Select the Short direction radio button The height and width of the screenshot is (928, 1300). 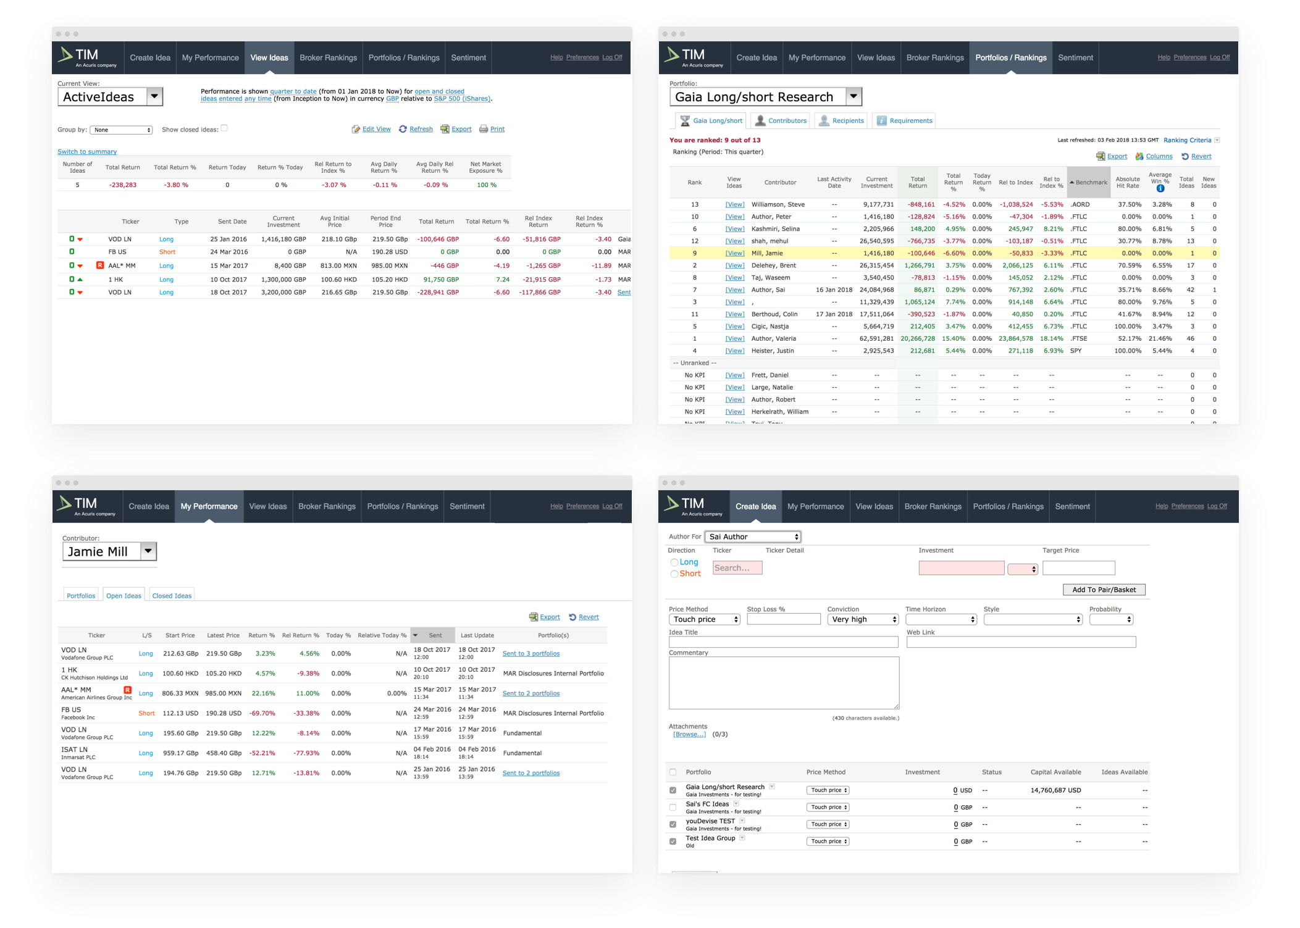(x=674, y=574)
